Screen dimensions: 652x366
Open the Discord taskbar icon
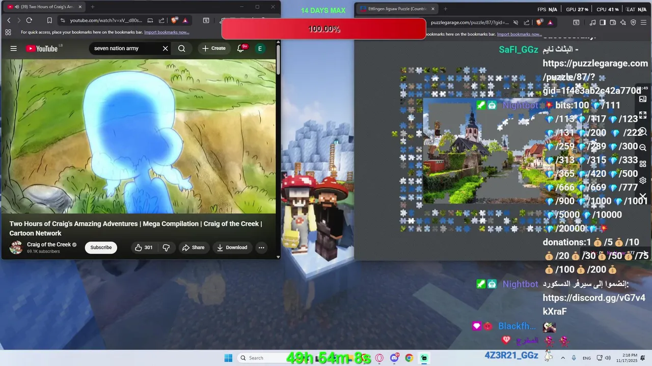click(x=394, y=358)
